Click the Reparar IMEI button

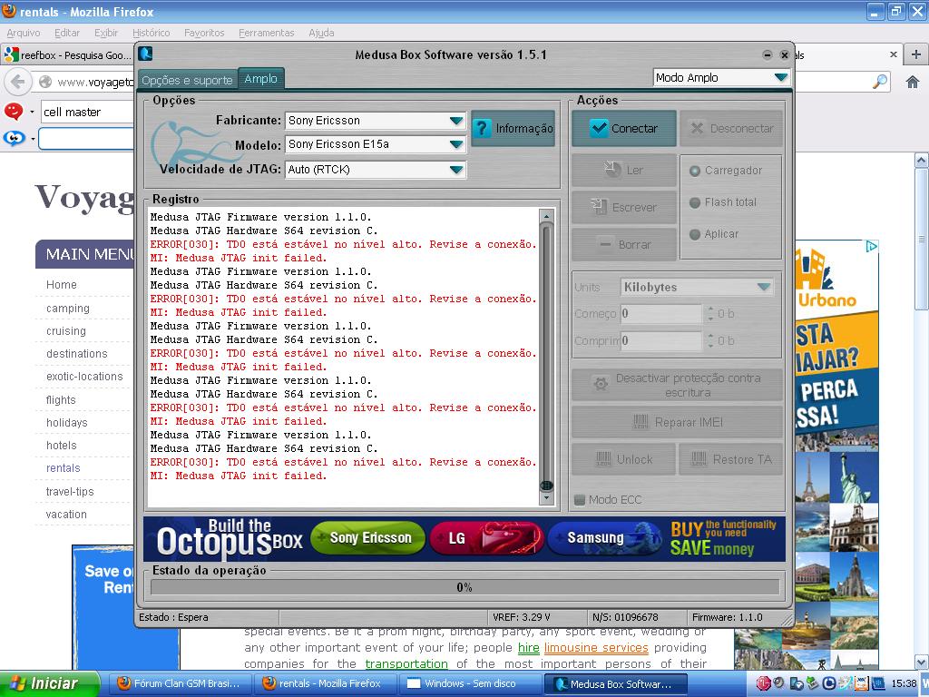click(677, 422)
